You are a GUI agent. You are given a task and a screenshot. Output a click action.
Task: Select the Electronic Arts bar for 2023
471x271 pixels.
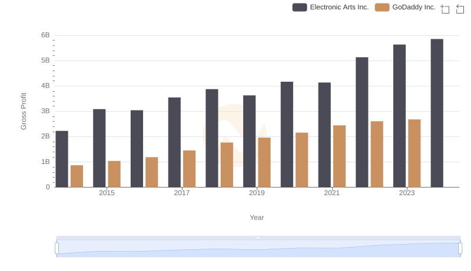click(x=400, y=116)
